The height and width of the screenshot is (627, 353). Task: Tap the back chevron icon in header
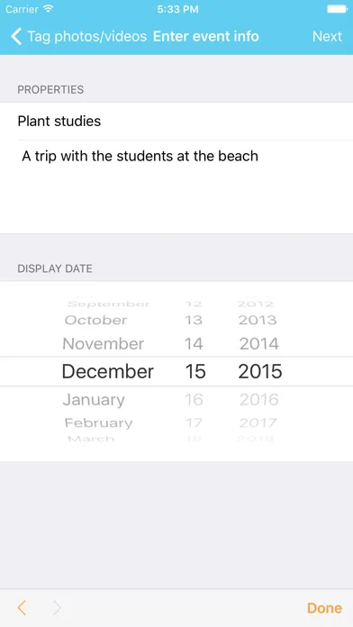coord(16,36)
